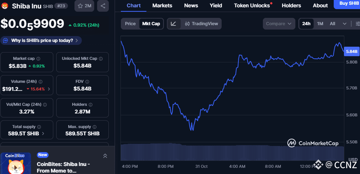
Task: Toggle chart to Price view
Action: pos(130,24)
